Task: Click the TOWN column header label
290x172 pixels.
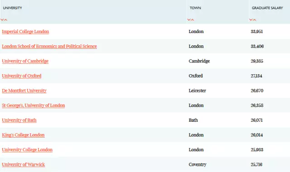Action: [x=195, y=8]
